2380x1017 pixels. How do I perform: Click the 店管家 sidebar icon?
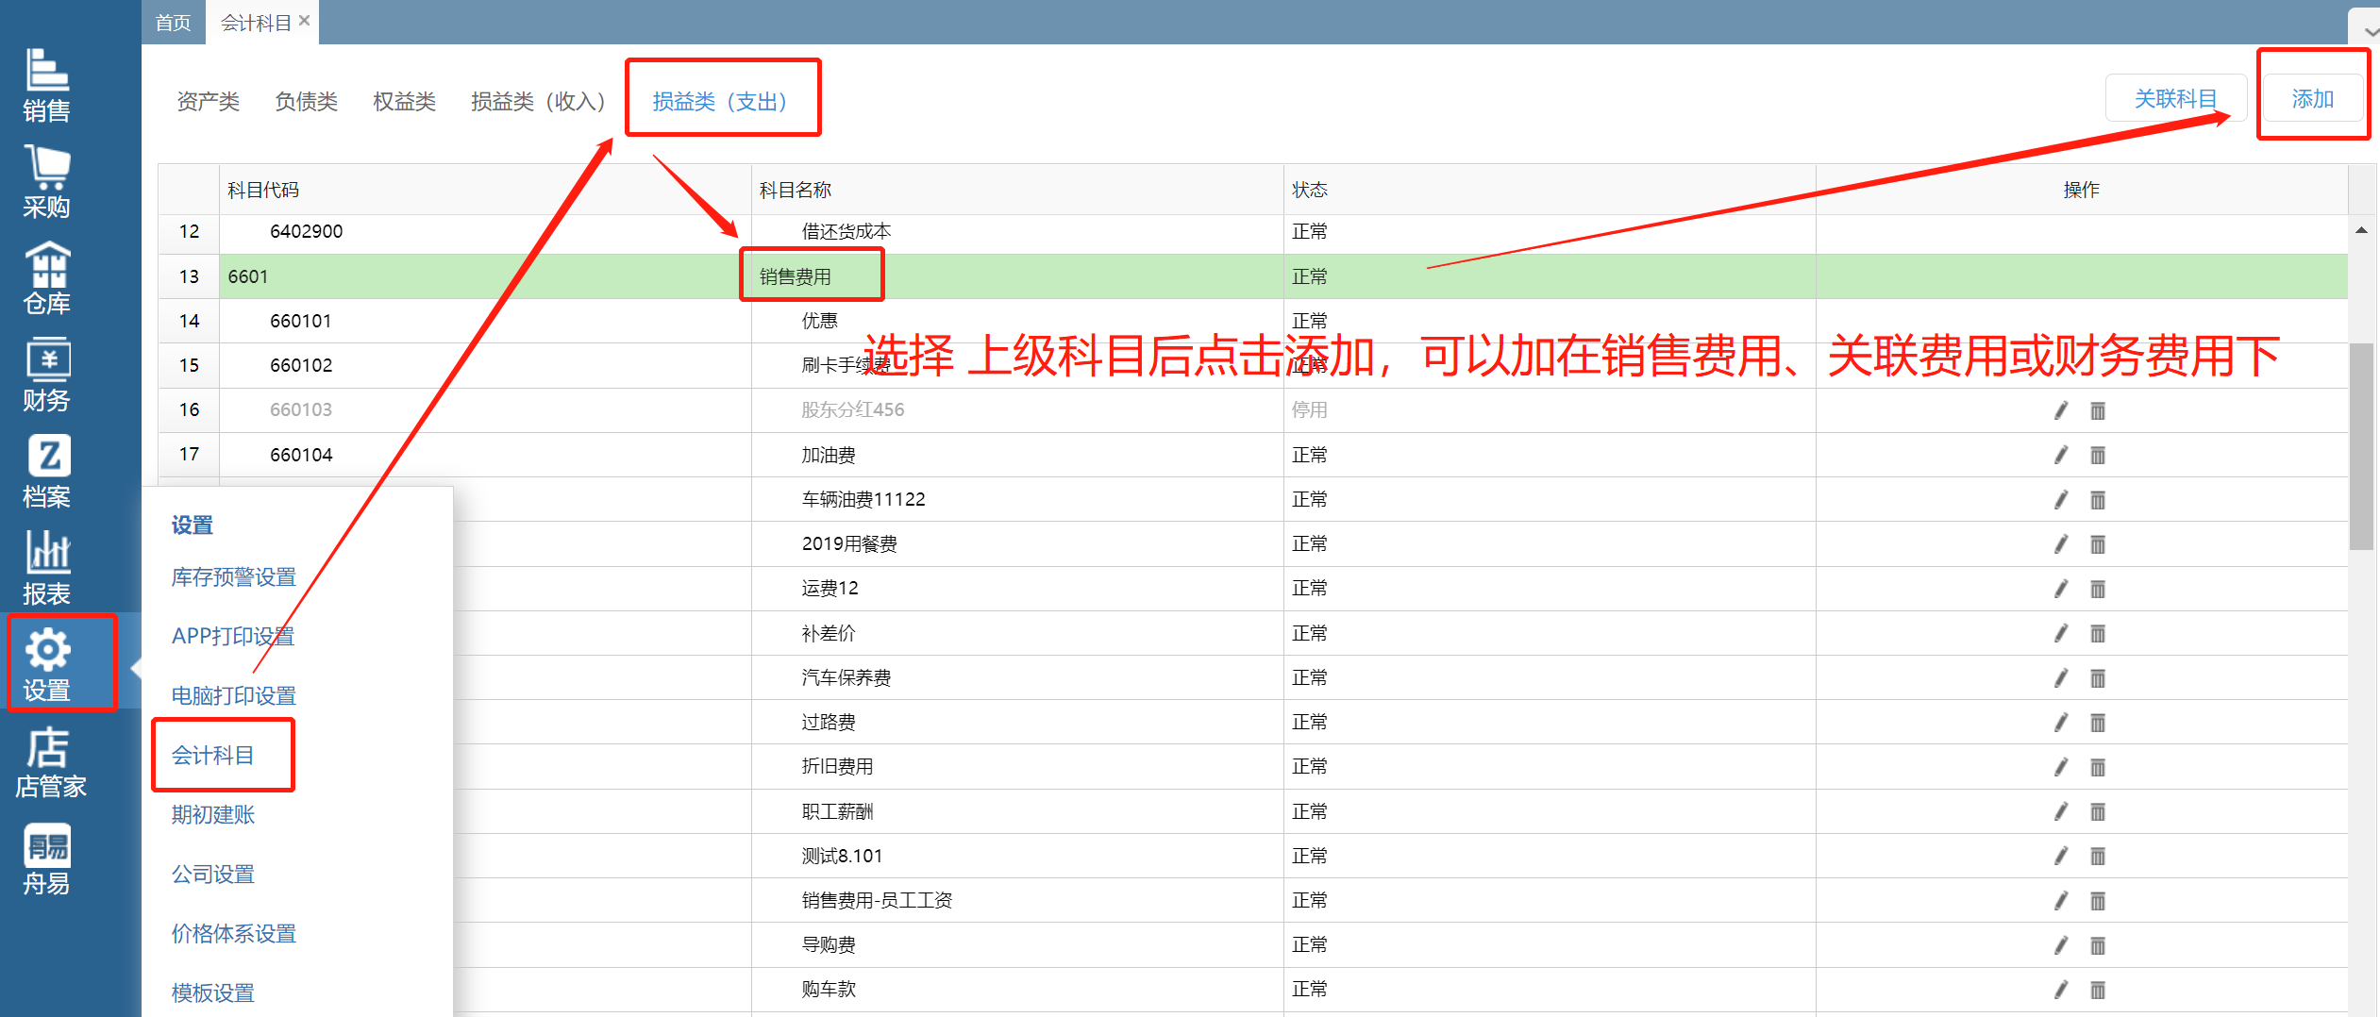point(49,762)
